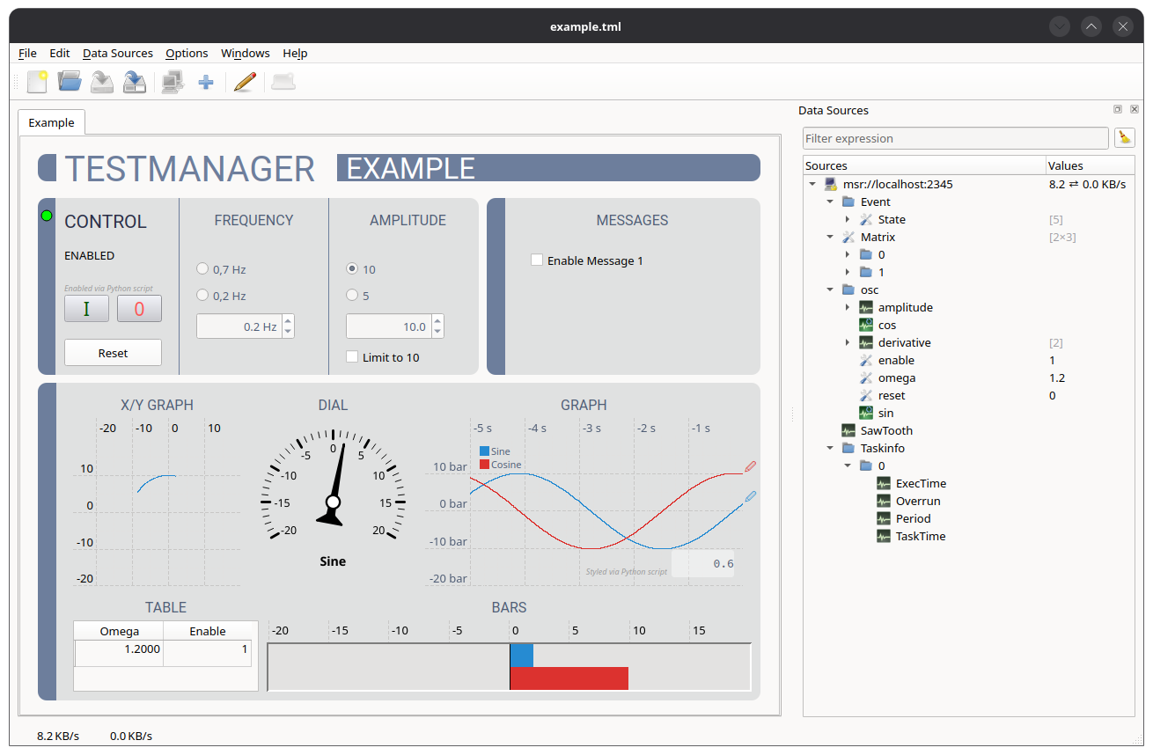Image resolution: width=1153 pixels, height=755 pixels.
Task: Click the green I enable button
Action: coord(86,309)
